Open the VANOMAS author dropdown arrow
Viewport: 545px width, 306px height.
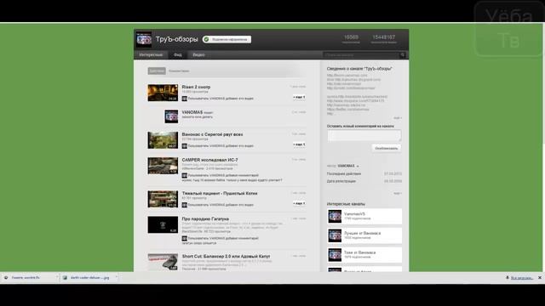tap(358, 167)
